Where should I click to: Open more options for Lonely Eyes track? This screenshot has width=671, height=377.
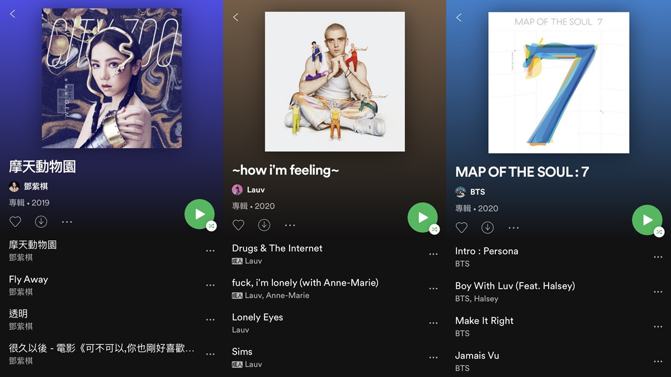pyautogui.click(x=433, y=323)
